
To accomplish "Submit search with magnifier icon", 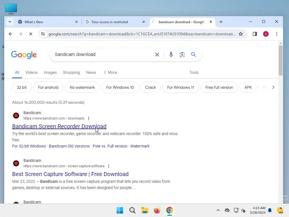I will (x=193, y=55).
